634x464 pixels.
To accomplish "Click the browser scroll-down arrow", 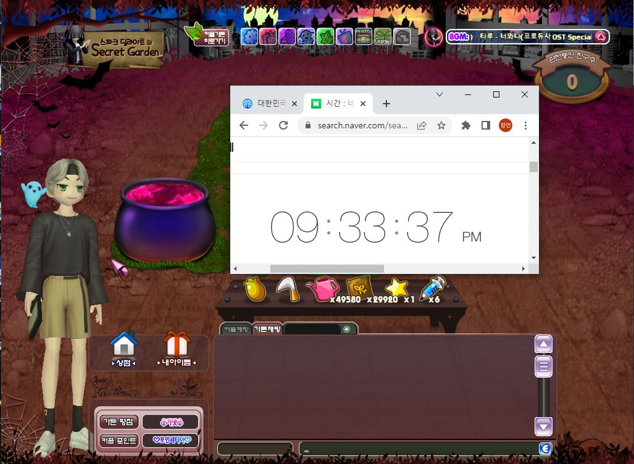I will point(534,258).
